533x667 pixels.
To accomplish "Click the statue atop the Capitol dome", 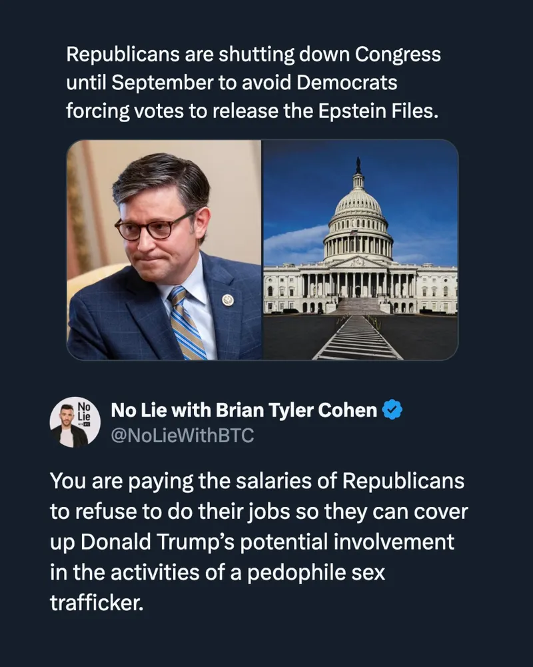I will click(x=358, y=166).
